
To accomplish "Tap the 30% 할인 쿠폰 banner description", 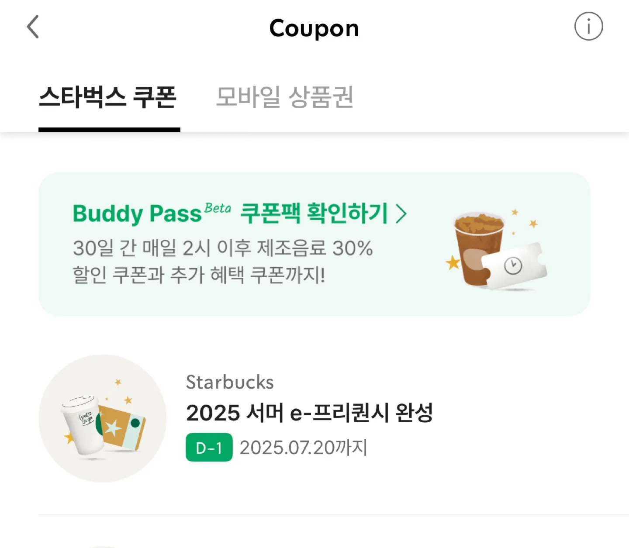I will (222, 261).
